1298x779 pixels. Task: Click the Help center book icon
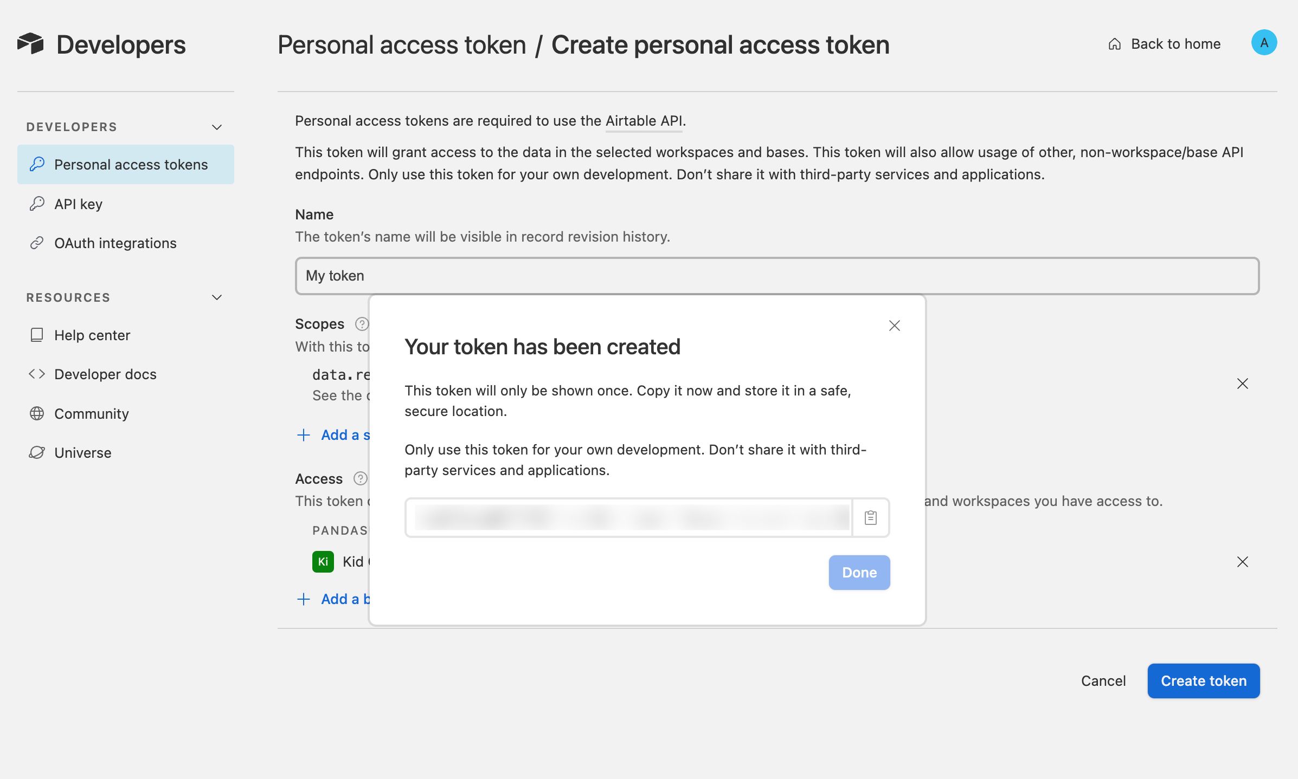tap(37, 335)
